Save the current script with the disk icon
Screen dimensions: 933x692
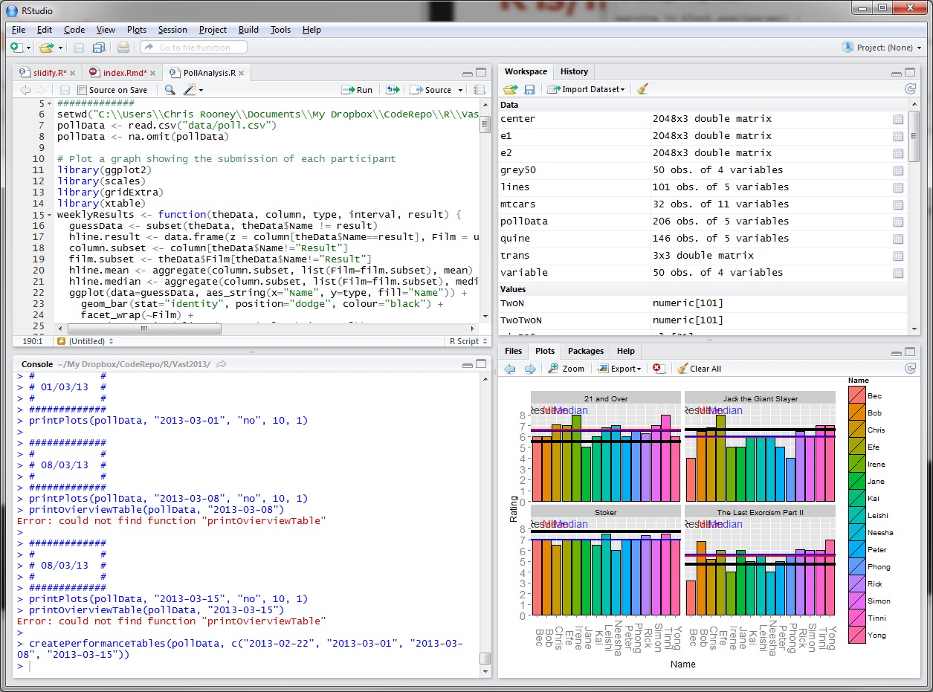65,89
